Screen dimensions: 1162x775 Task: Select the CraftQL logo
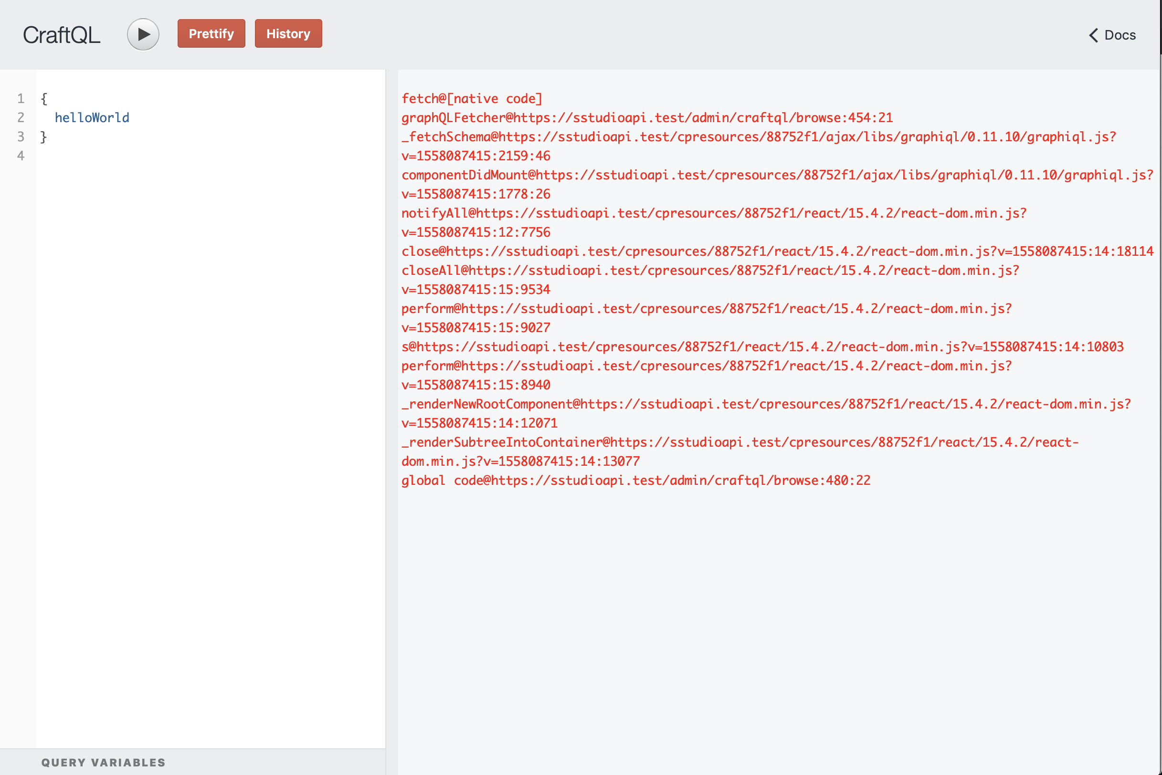tap(61, 34)
